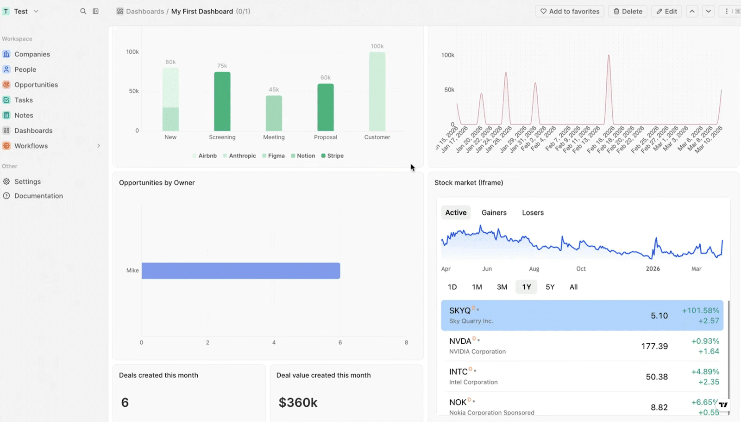Select the INTC Intel Corporation row
741x422 pixels.
582,377
